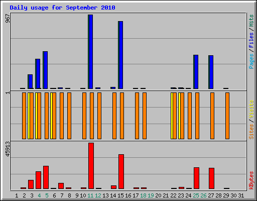Pick the red KBytes bar for day 5
The image size is (257, 201).
coord(46,177)
